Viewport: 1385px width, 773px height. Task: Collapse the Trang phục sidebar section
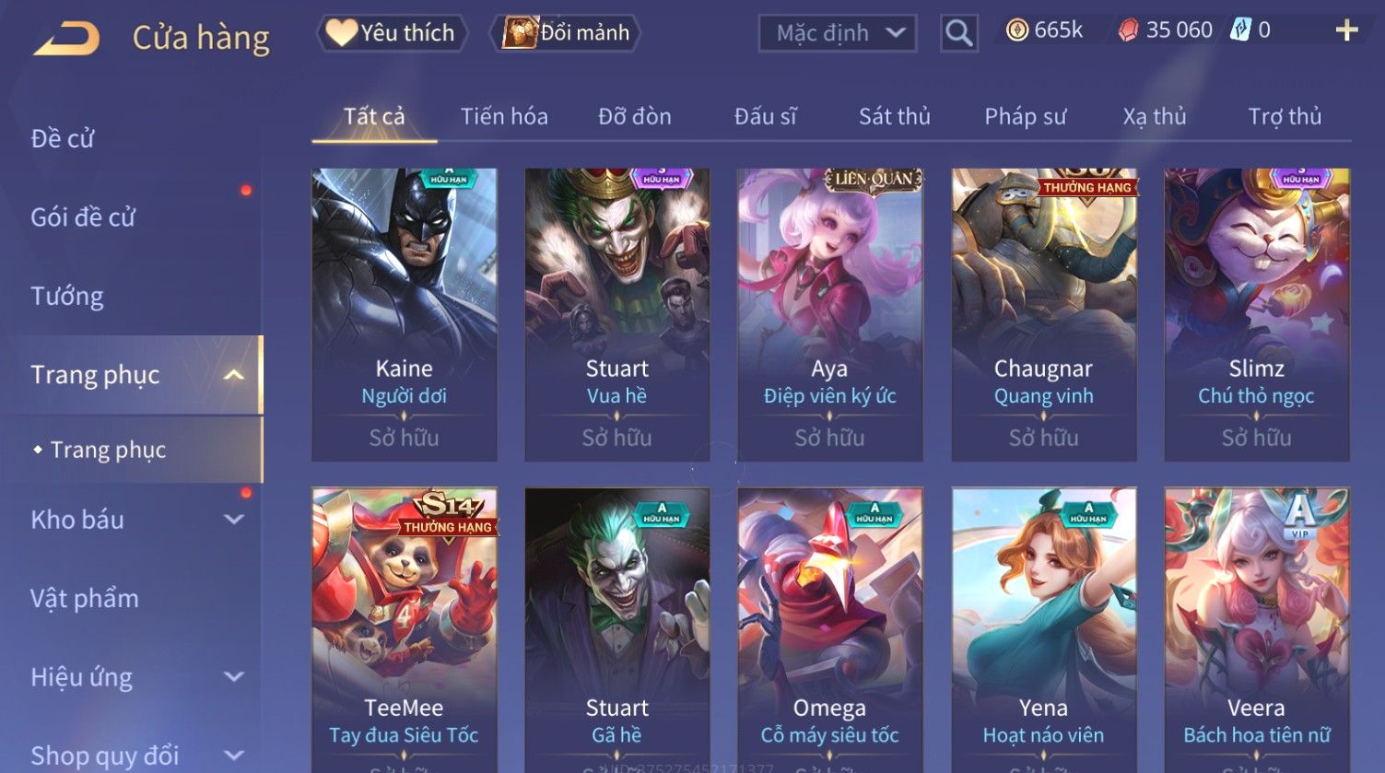point(234,375)
